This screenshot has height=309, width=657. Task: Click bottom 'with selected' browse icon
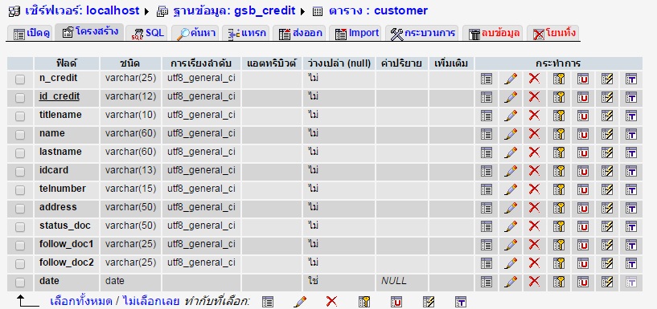click(267, 302)
